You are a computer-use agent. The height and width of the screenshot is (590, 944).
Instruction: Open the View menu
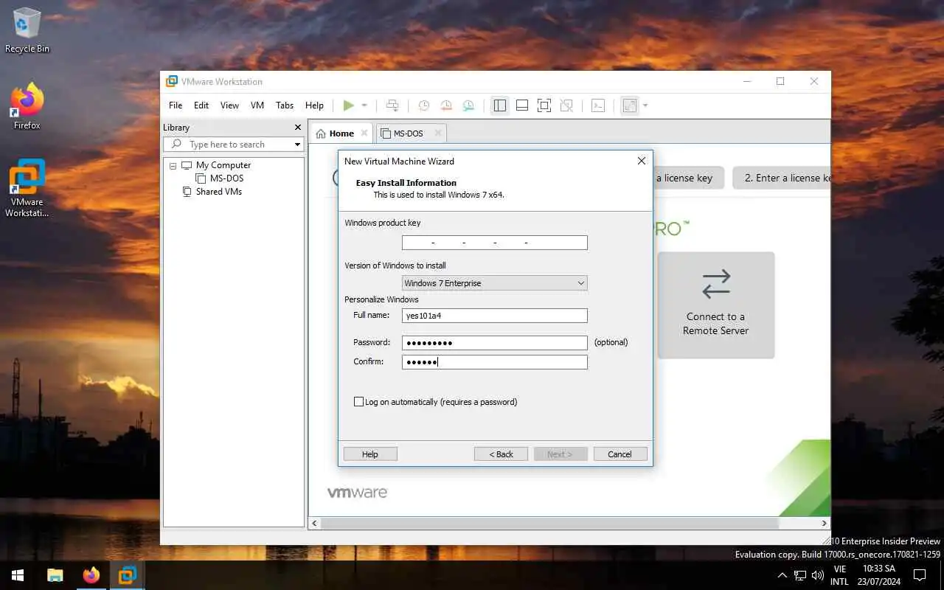(x=229, y=105)
